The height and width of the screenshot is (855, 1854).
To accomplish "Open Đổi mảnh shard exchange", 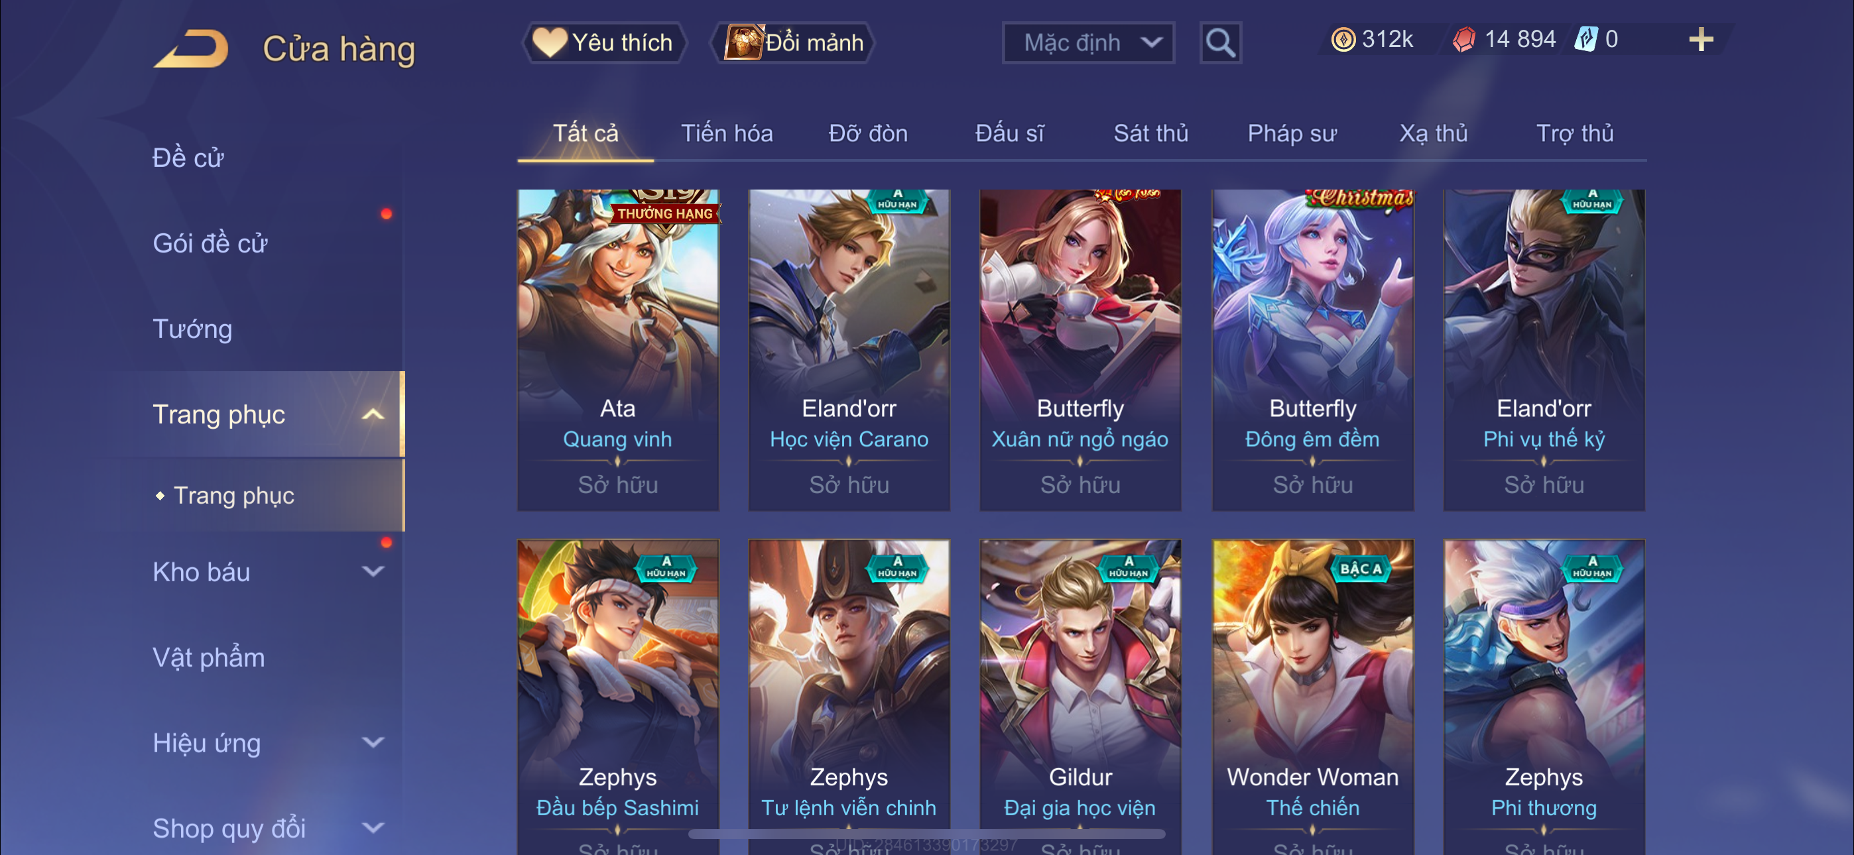I will pyautogui.click(x=794, y=42).
